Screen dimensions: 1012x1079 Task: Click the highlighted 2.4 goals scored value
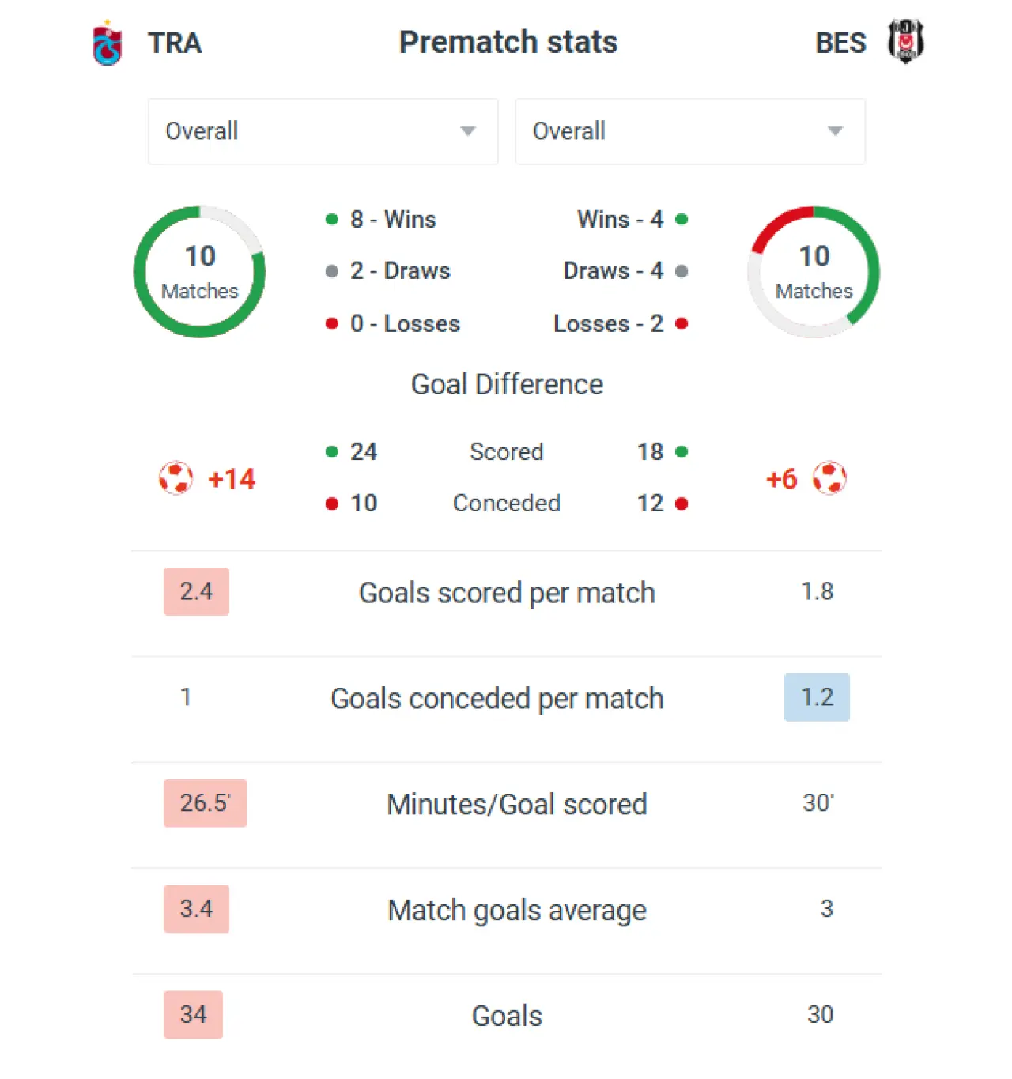click(x=196, y=591)
